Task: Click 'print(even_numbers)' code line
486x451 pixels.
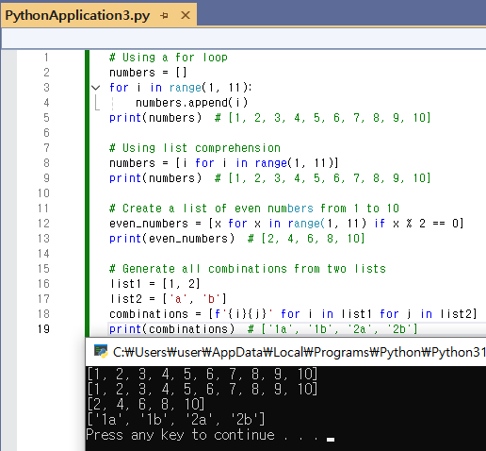Action: coord(172,239)
